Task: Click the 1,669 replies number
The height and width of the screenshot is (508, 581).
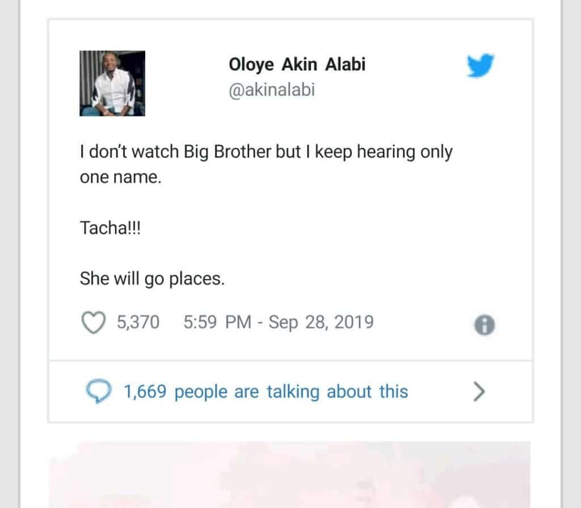Action: click(145, 392)
